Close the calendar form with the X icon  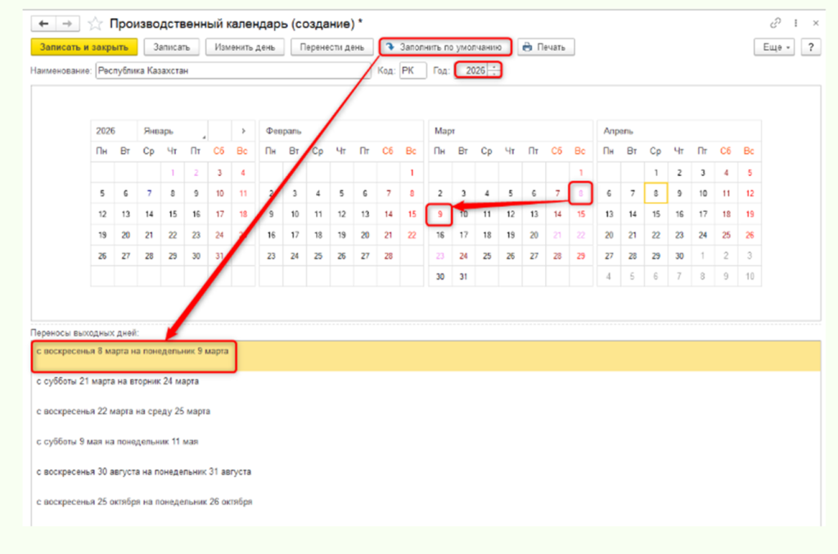(813, 23)
